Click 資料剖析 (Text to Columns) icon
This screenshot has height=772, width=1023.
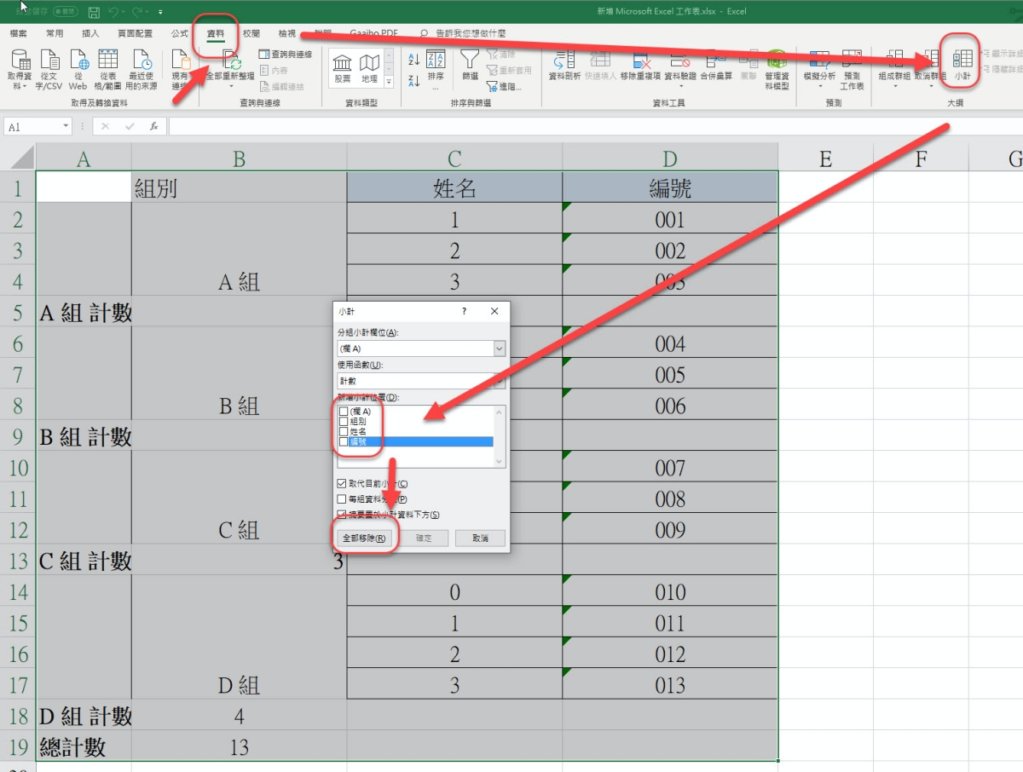564,64
